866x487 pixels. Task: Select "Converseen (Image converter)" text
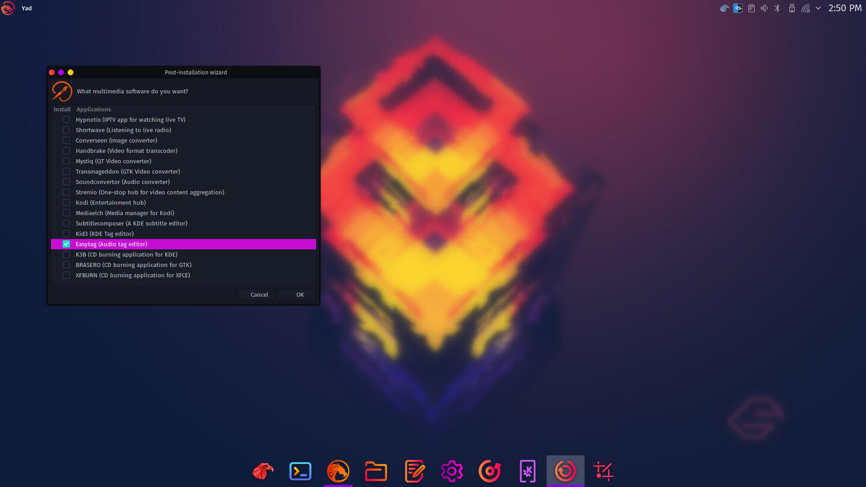tap(116, 140)
